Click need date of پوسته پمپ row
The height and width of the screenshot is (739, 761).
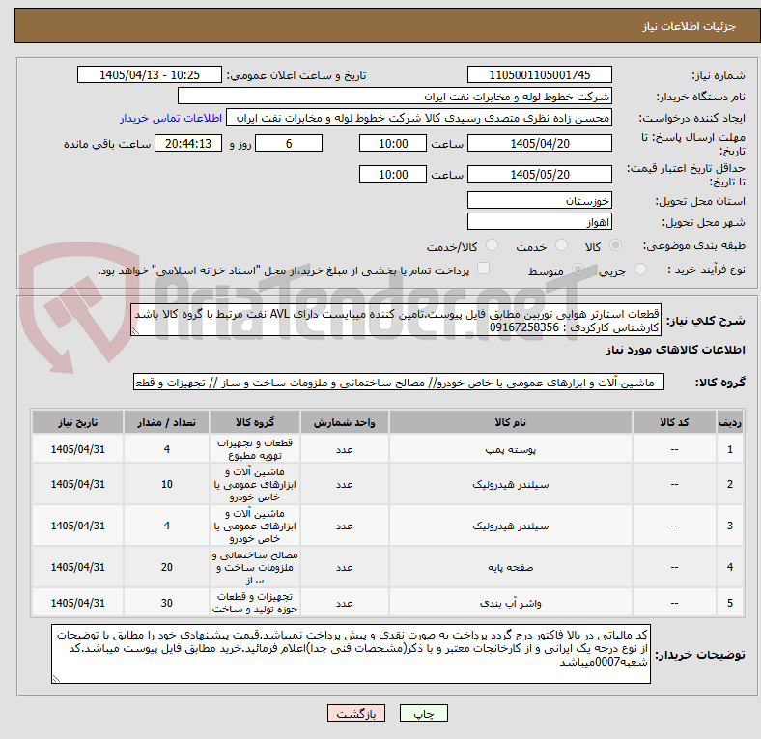pyautogui.click(x=77, y=449)
